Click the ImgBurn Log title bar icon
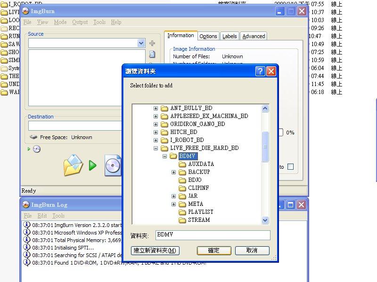 (26, 204)
